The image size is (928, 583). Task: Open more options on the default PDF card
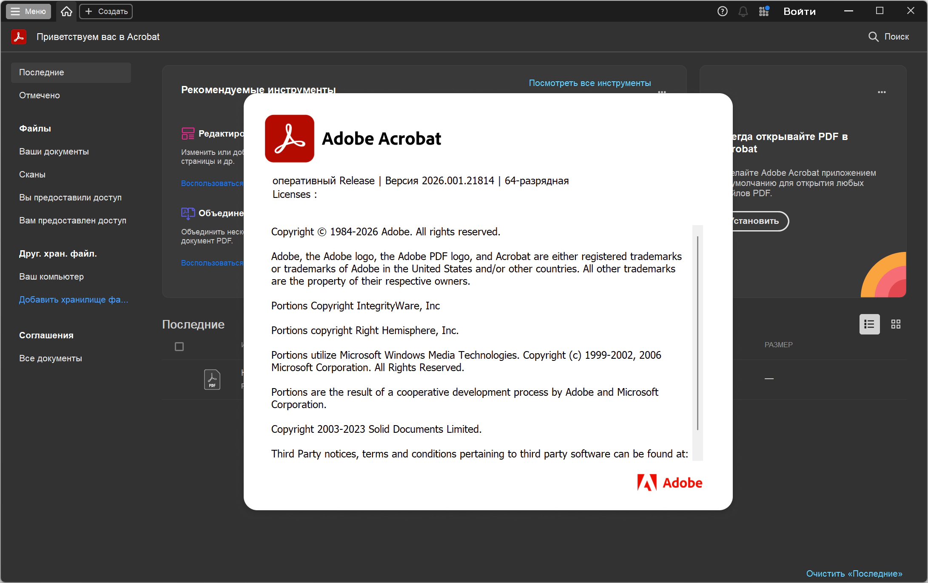(882, 92)
